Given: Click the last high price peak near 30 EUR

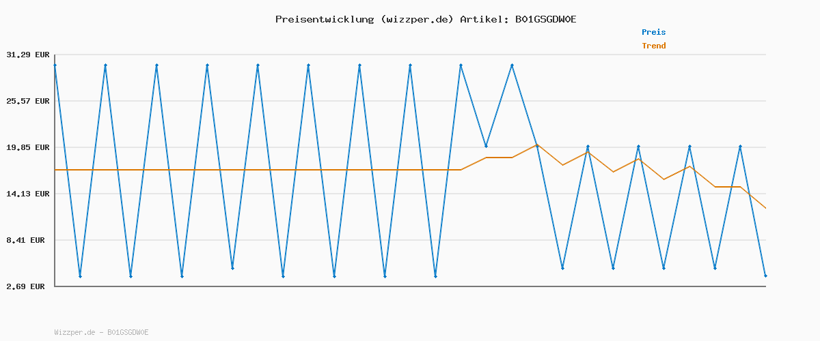Looking at the screenshot, I should tap(512, 65).
